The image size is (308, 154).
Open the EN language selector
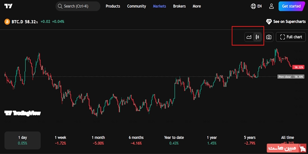259,6
